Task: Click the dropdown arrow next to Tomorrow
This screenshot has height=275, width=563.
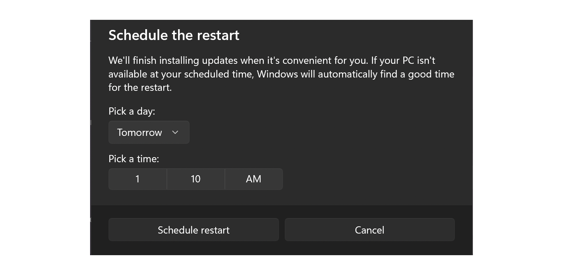Action: coord(176,132)
